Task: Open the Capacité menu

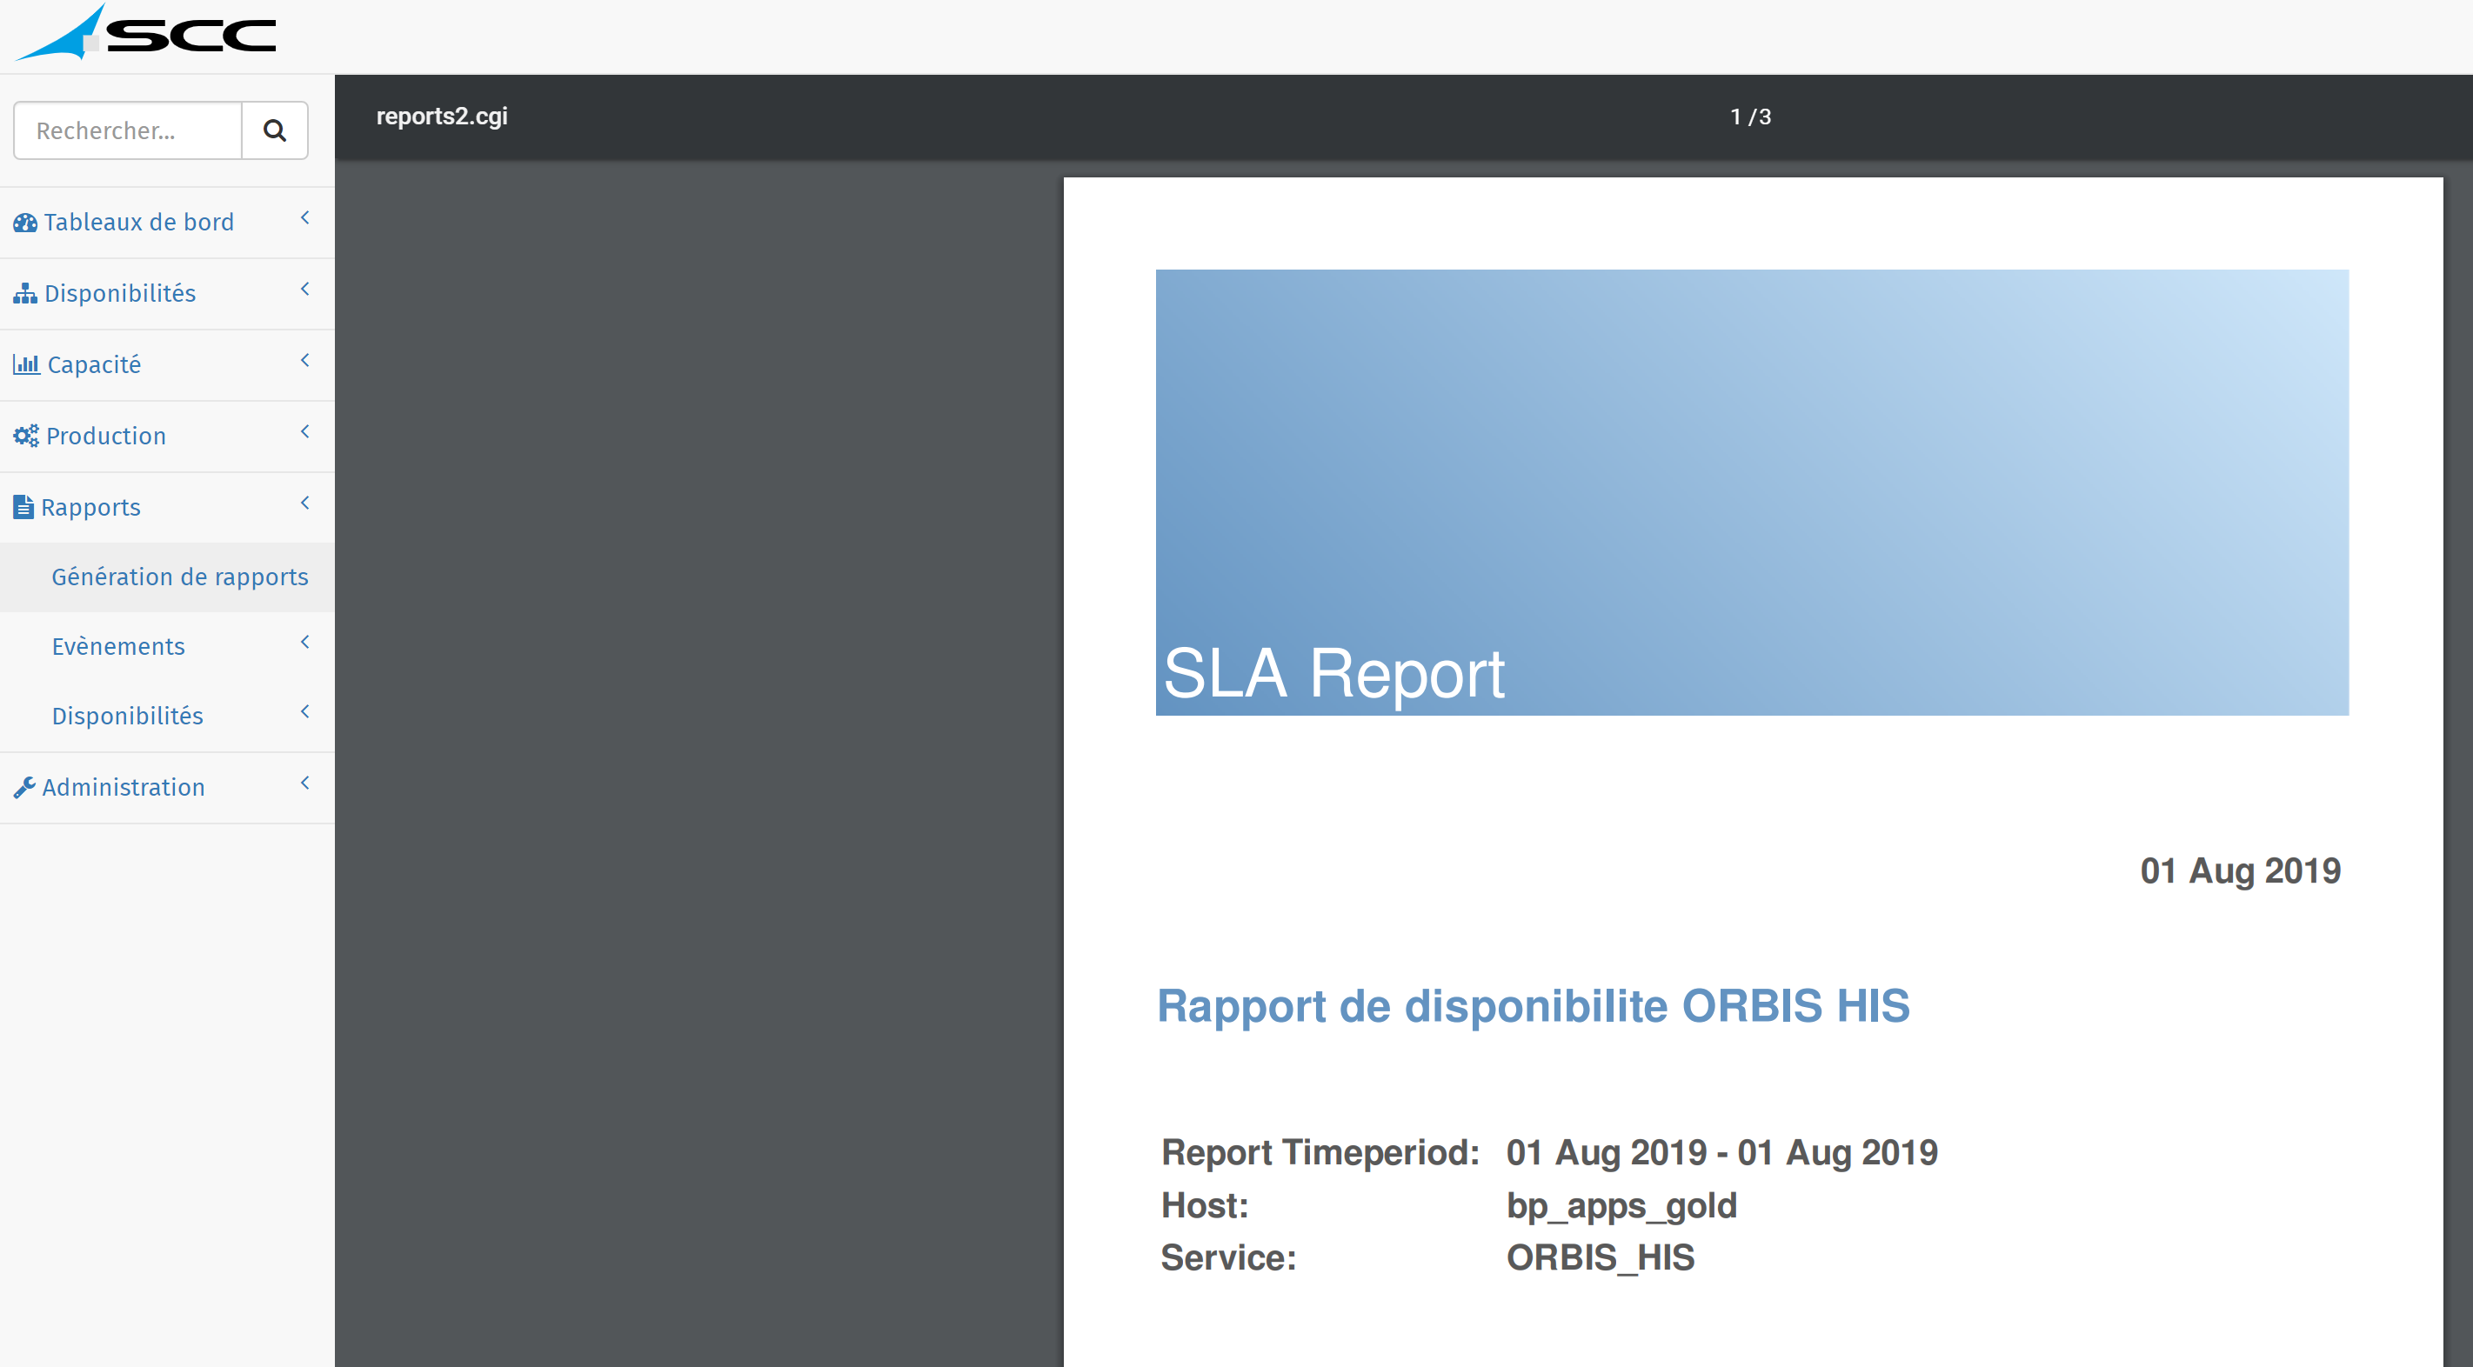Action: pyautogui.click(x=94, y=364)
